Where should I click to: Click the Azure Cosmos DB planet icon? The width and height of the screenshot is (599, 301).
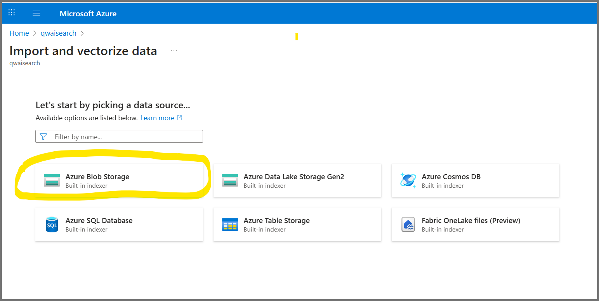[408, 180]
